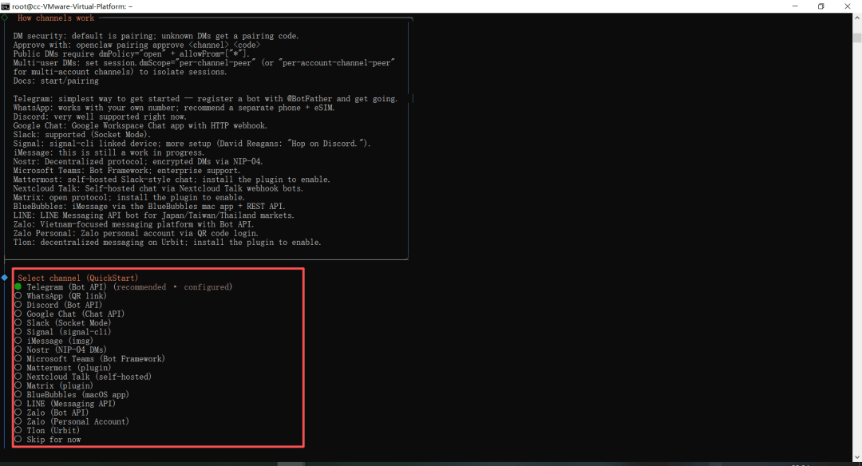Click the 'How channels work' heading

pyautogui.click(x=56, y=18)
